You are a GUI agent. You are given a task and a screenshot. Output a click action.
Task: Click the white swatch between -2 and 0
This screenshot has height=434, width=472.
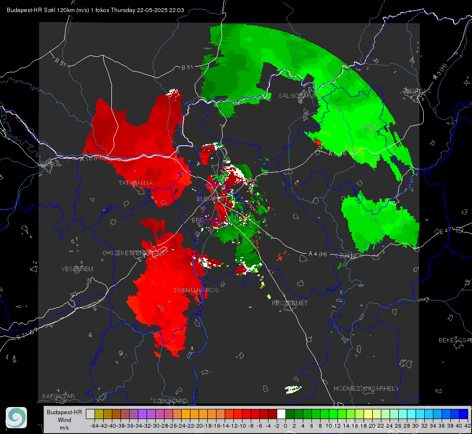coord(281,414)
